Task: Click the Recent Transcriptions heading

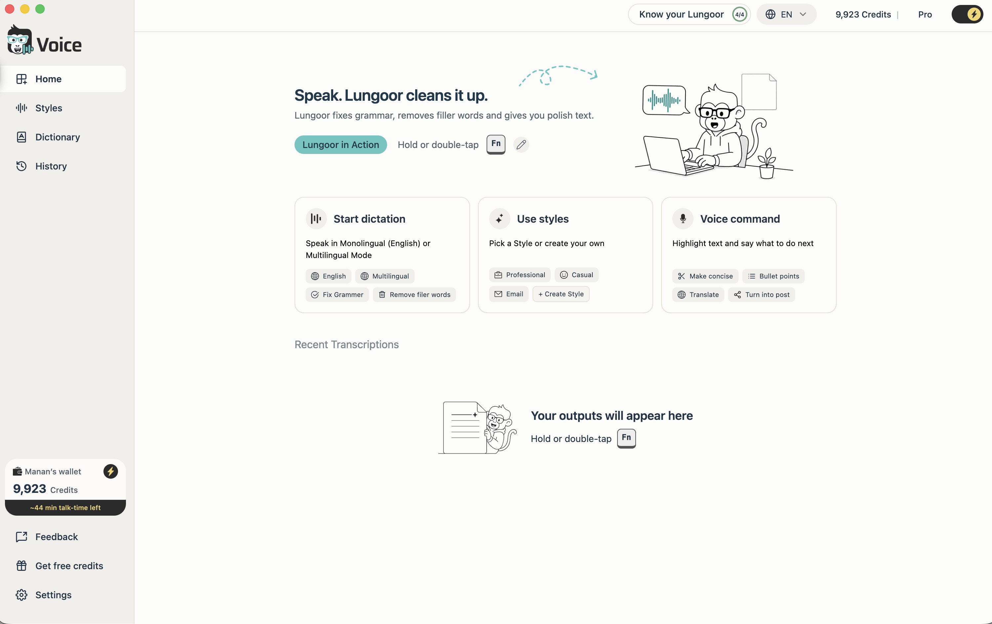Action: (346, 345)
